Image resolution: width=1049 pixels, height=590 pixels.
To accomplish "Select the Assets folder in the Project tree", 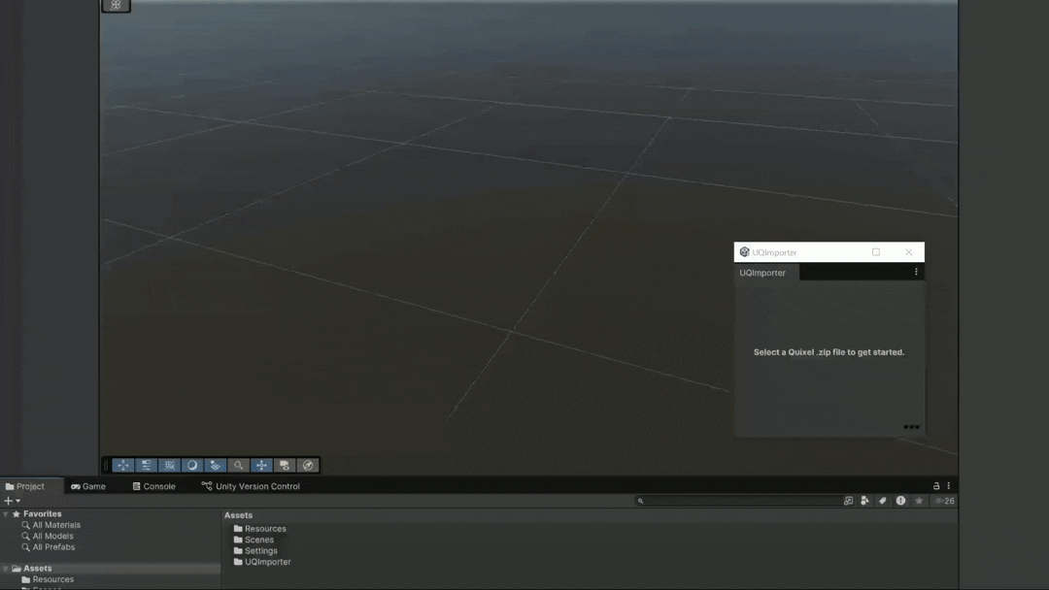I will pyautogui.click(x=38, y=568).
